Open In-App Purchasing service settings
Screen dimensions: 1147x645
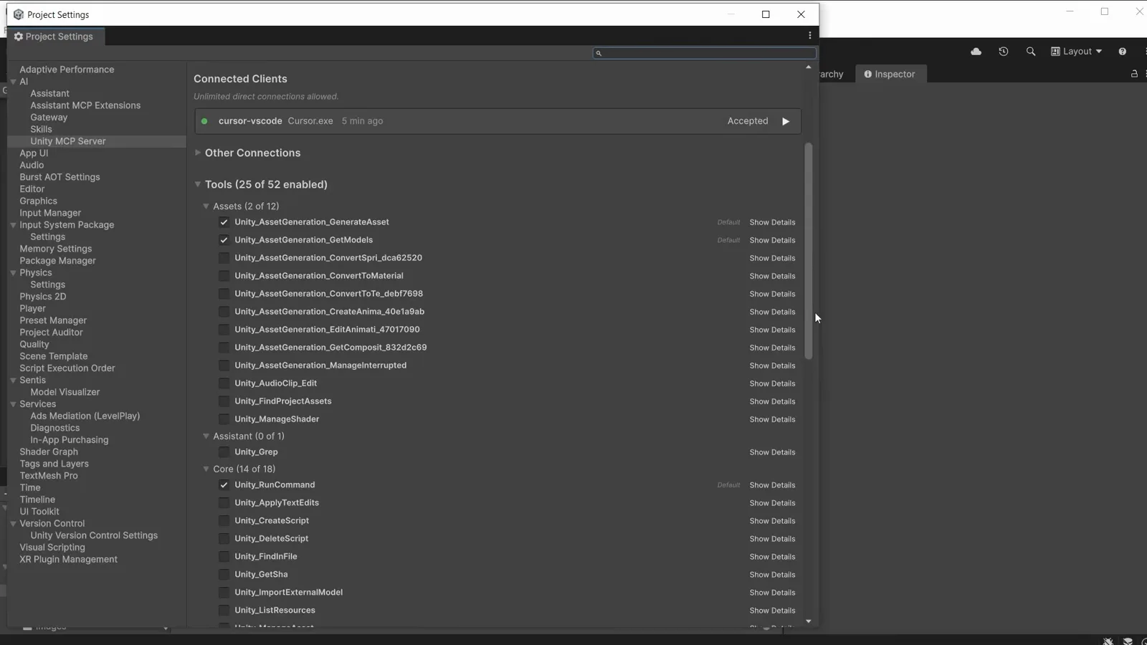69,440
